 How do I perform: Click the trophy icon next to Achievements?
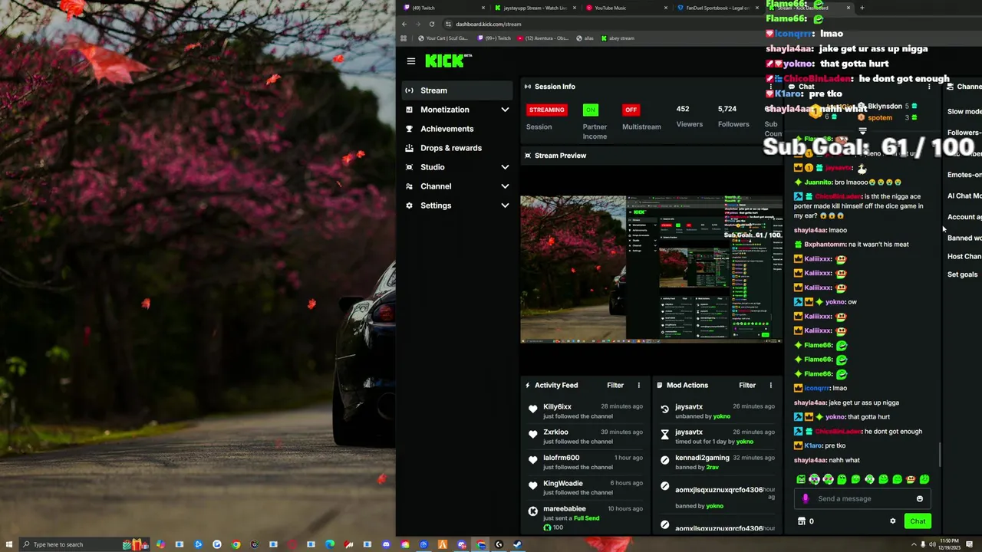(409, 129)
